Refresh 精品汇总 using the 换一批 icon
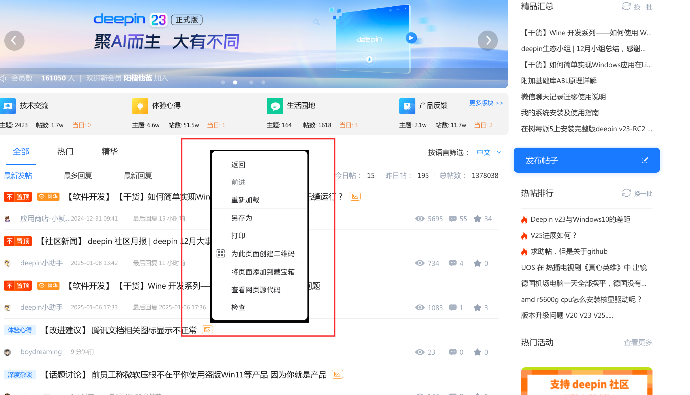This screenshot has width=690, height=395. click(626, 7)
